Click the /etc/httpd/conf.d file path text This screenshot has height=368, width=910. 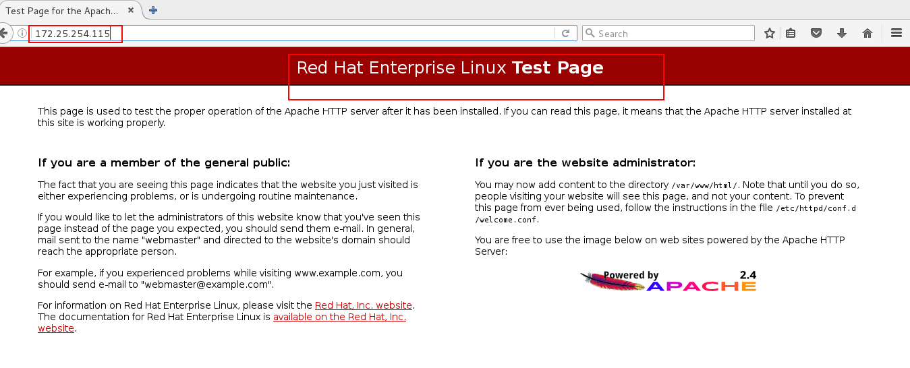816,208
